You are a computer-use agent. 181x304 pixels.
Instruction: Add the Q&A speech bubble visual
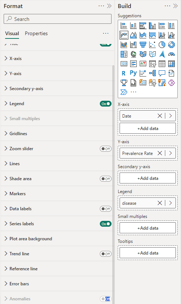(x=162, y=73)
